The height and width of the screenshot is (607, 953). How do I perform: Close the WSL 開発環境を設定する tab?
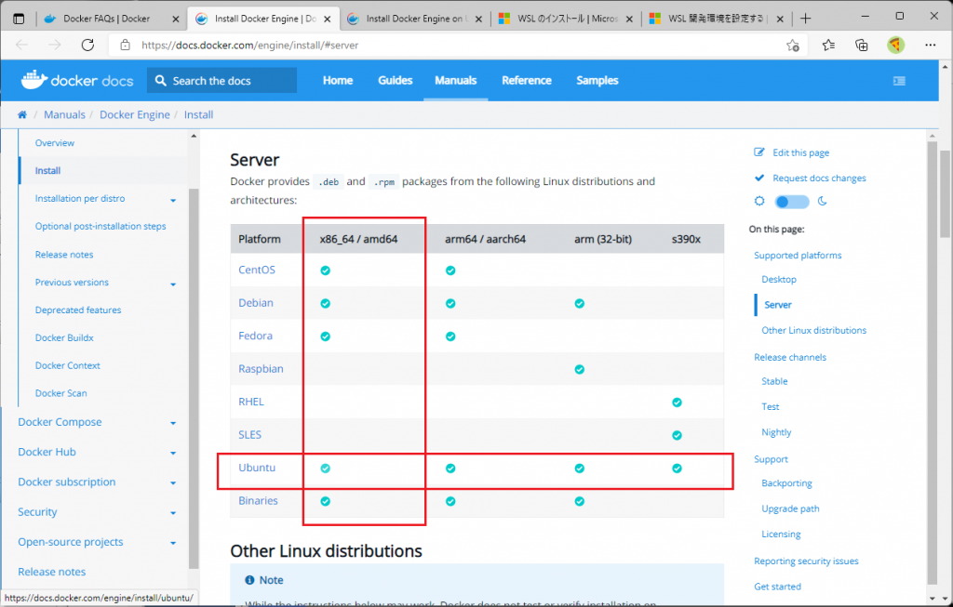tap(780, 20)
